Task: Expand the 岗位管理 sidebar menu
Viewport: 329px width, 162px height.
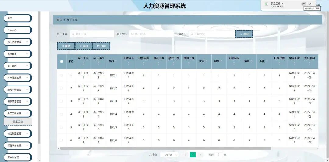Action: 18,54
